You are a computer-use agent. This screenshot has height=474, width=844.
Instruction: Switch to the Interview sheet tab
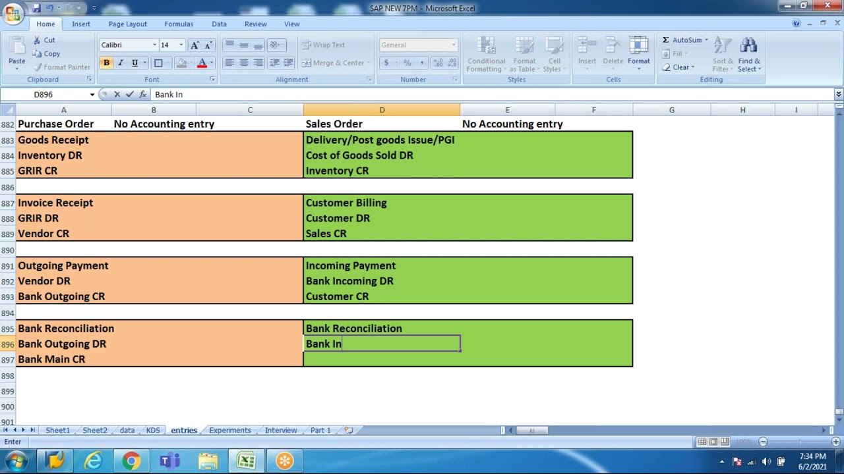[281, 430]
